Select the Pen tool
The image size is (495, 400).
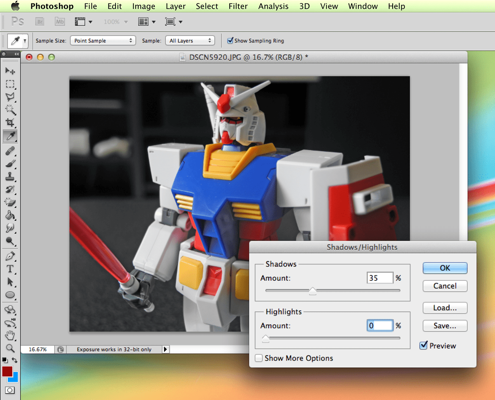[10, 256]
